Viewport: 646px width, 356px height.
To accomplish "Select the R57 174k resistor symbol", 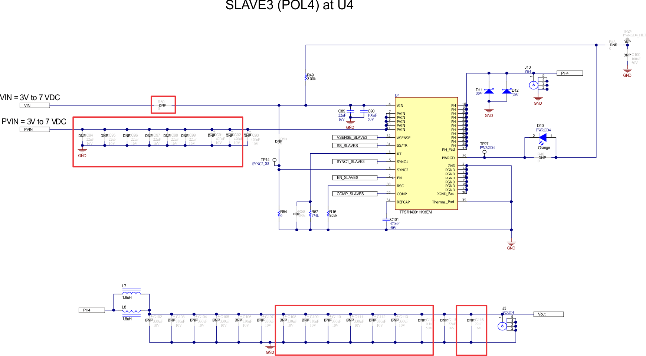I will (310, 214).
